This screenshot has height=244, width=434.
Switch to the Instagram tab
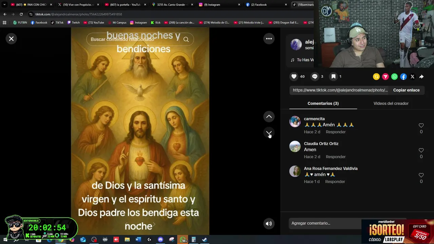pyautogui.click(x=219, y=5)
